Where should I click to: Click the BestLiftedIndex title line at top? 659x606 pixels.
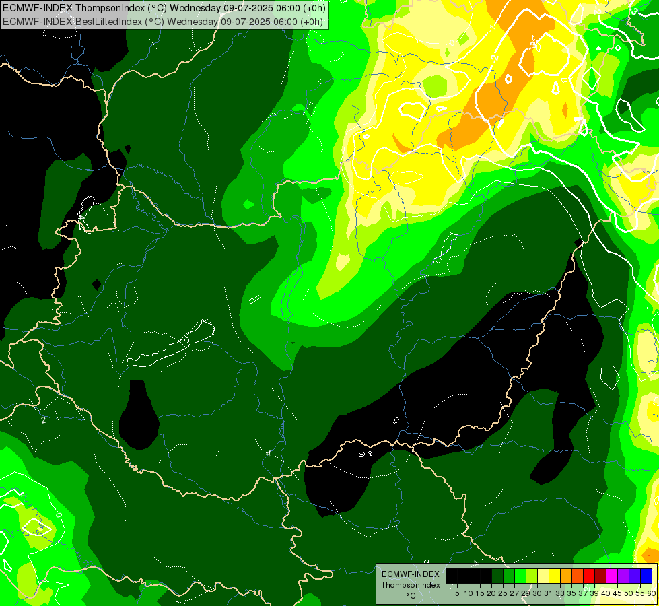[x=163, y=22]
